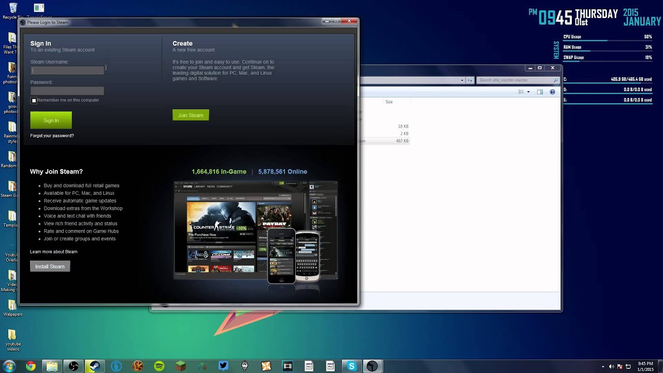The height and width of the screenshot is (373, 663).
Task: Open Windows Explorer from the taskbar
Action: (x=52, y=366)
